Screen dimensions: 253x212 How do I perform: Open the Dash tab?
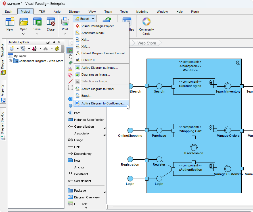click(x=9, y=12)
